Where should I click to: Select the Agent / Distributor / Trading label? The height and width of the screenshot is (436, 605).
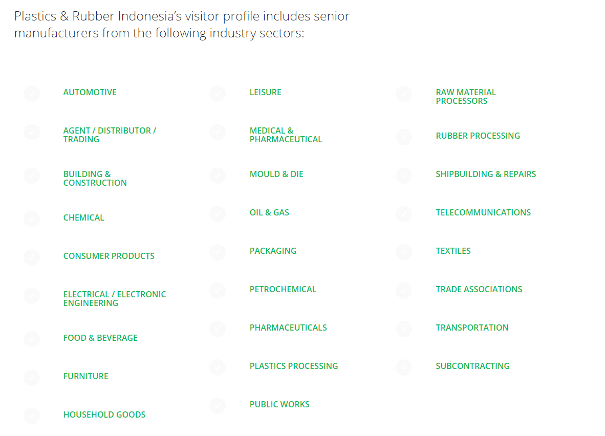click(110, 135)
